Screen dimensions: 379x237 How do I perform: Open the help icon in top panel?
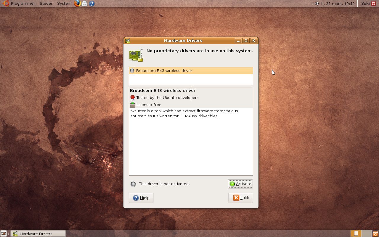[x=92, y=4]
